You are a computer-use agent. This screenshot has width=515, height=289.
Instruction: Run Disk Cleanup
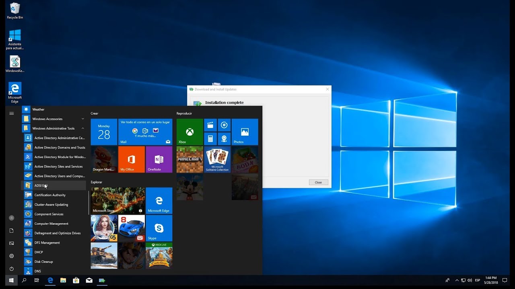click(54, 262)
